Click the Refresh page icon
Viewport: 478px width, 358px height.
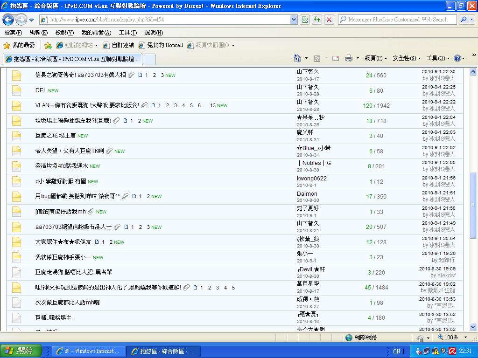click(317, 20)
